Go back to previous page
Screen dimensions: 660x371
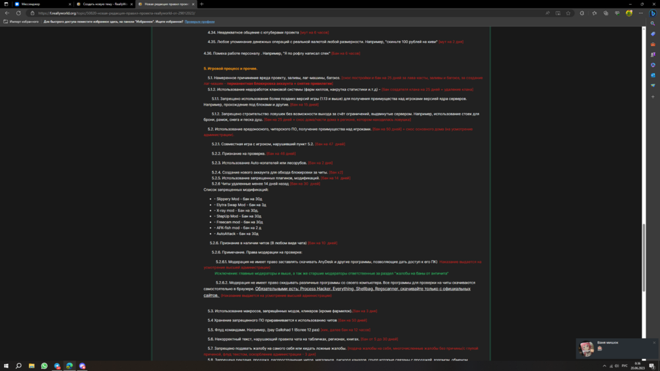click(7, 13)
